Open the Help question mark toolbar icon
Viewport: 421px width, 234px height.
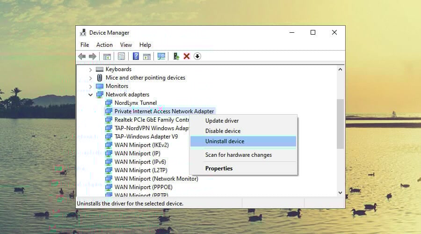tap(136, 56)
